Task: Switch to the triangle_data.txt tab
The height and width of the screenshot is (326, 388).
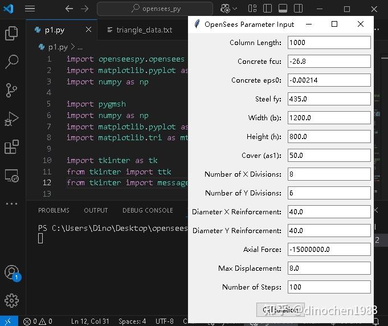Action: [144, 30]
